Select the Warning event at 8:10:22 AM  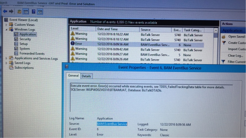[x=137, y=34]
